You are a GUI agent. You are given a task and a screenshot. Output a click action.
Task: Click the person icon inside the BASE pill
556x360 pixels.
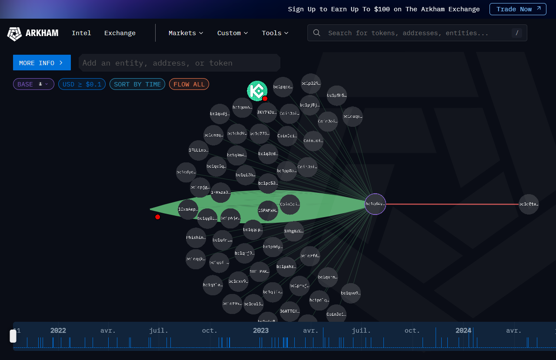tap(40, 84)
